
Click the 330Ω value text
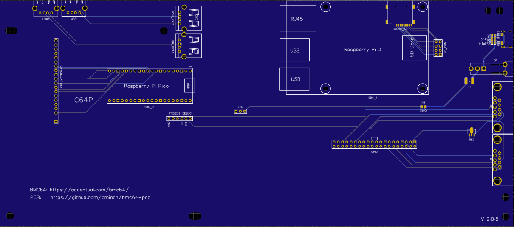tap(423, 110)
